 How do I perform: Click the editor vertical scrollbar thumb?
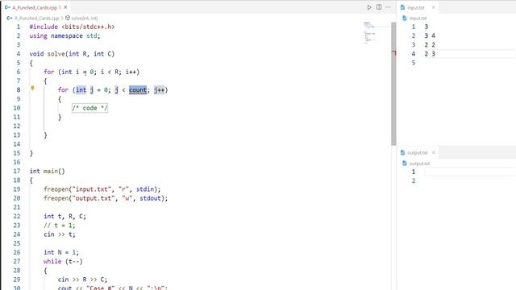click(x=393, y=84)
